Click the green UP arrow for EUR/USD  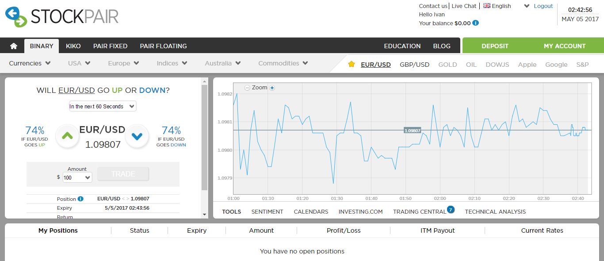(x=67, y=136)
